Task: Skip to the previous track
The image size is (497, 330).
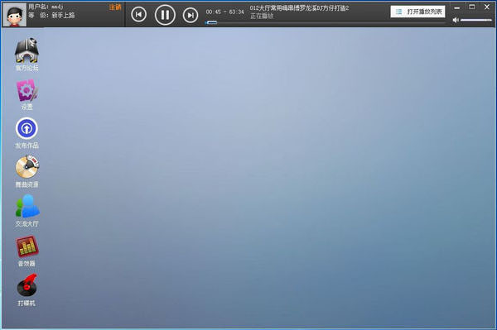Action: 139,15
